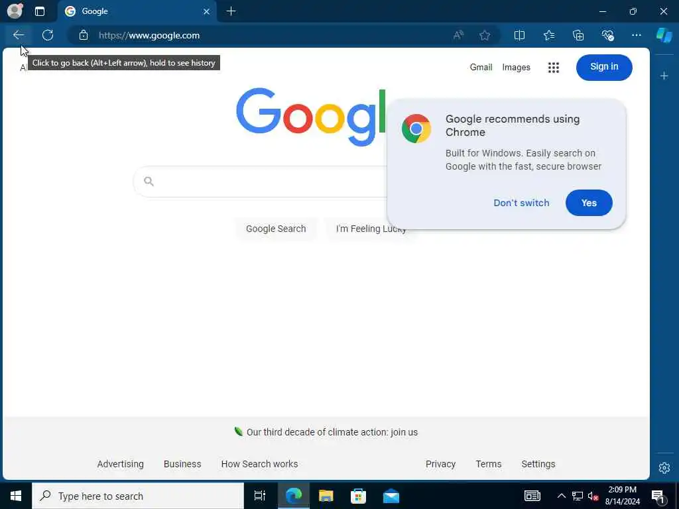Close the Google tab
This screenshot has height=509, width=679.
pyautogui.click(x=207, y=12)
